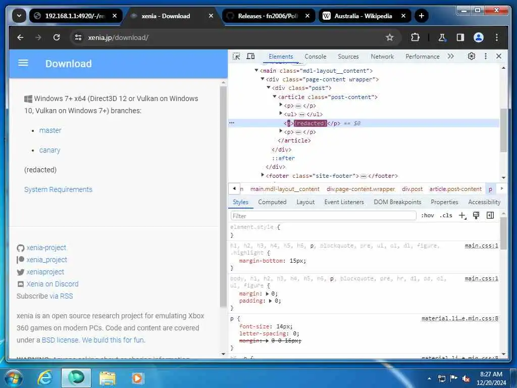Toggle the computed styles sidebar icon

(490, 215)
